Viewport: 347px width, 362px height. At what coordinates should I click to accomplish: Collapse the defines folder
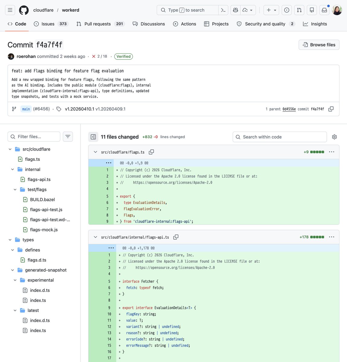[x=12, y=250]
